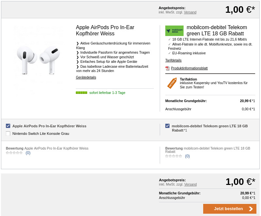Click the top Versand link

(x=190, y=12)
